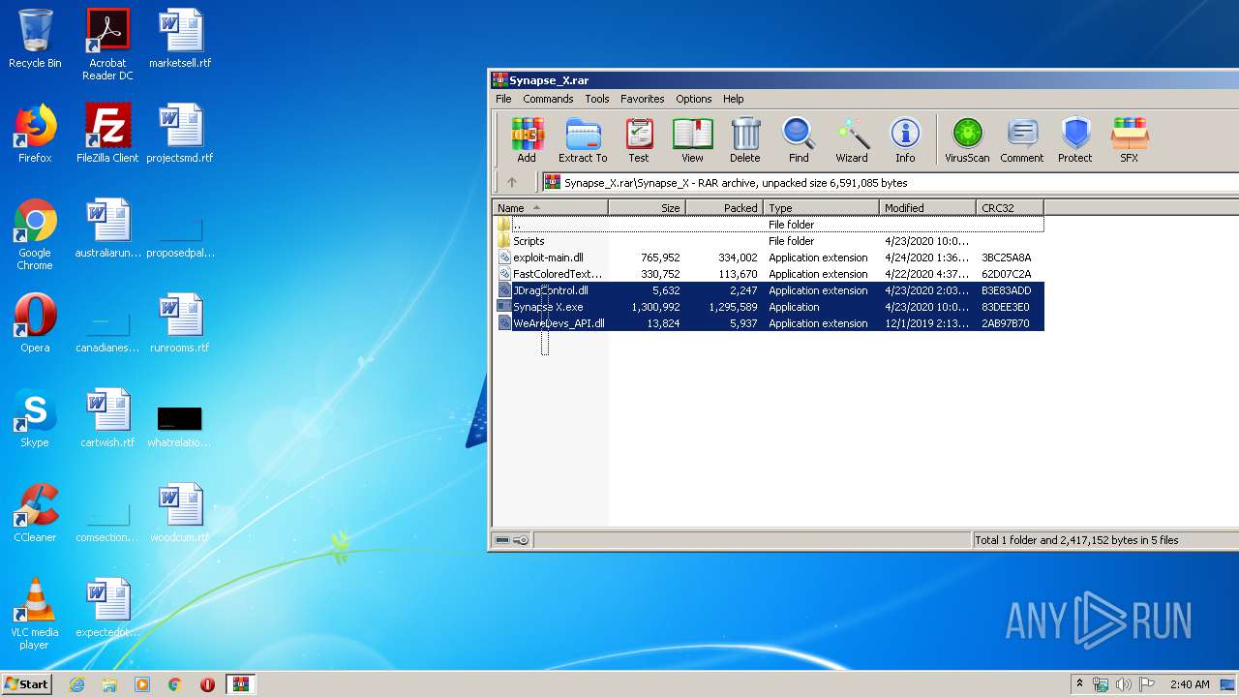Open VLC media player shortcut
1239x697 pixels.
point(35,614)
